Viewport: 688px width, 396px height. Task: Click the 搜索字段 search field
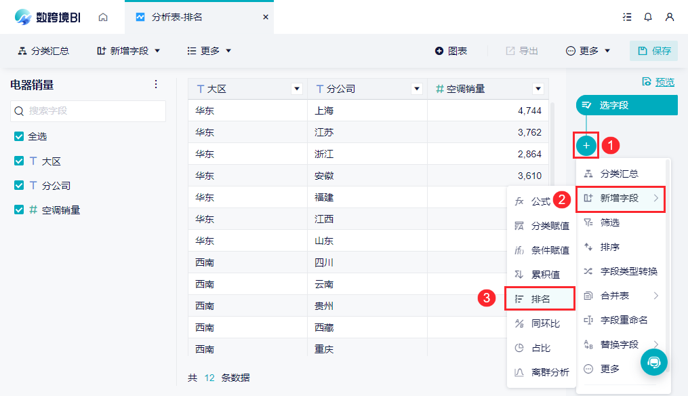click(88, 111)
